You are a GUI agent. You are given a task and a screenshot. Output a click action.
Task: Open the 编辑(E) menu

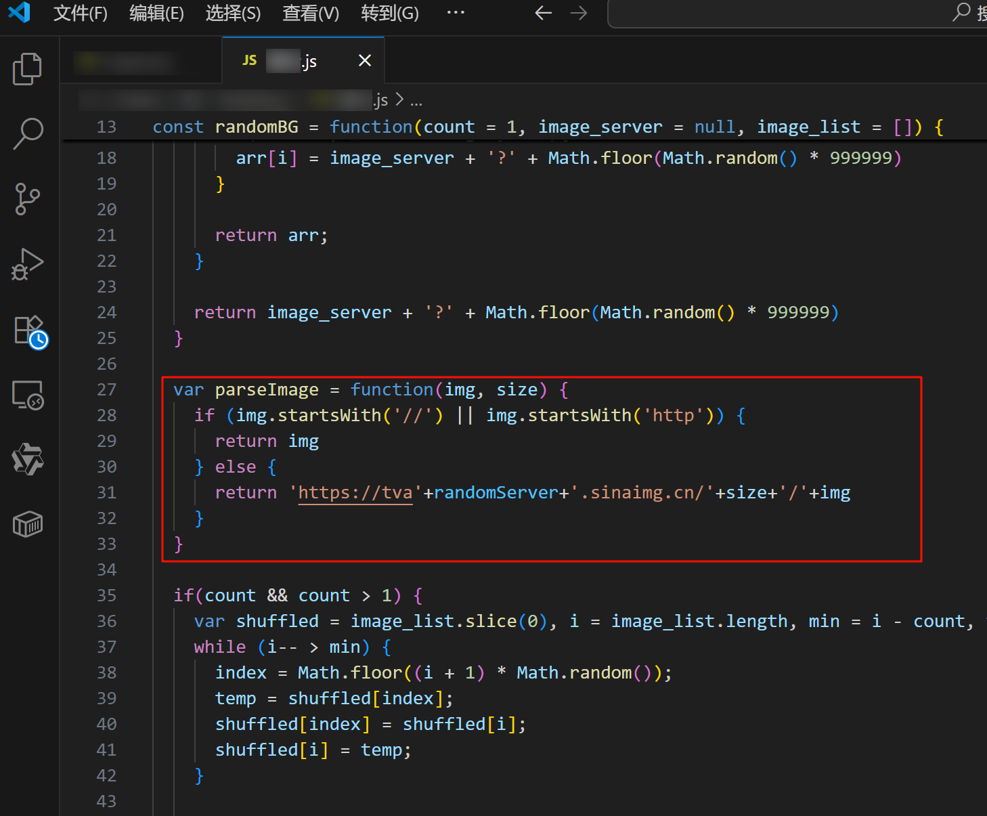156,13
